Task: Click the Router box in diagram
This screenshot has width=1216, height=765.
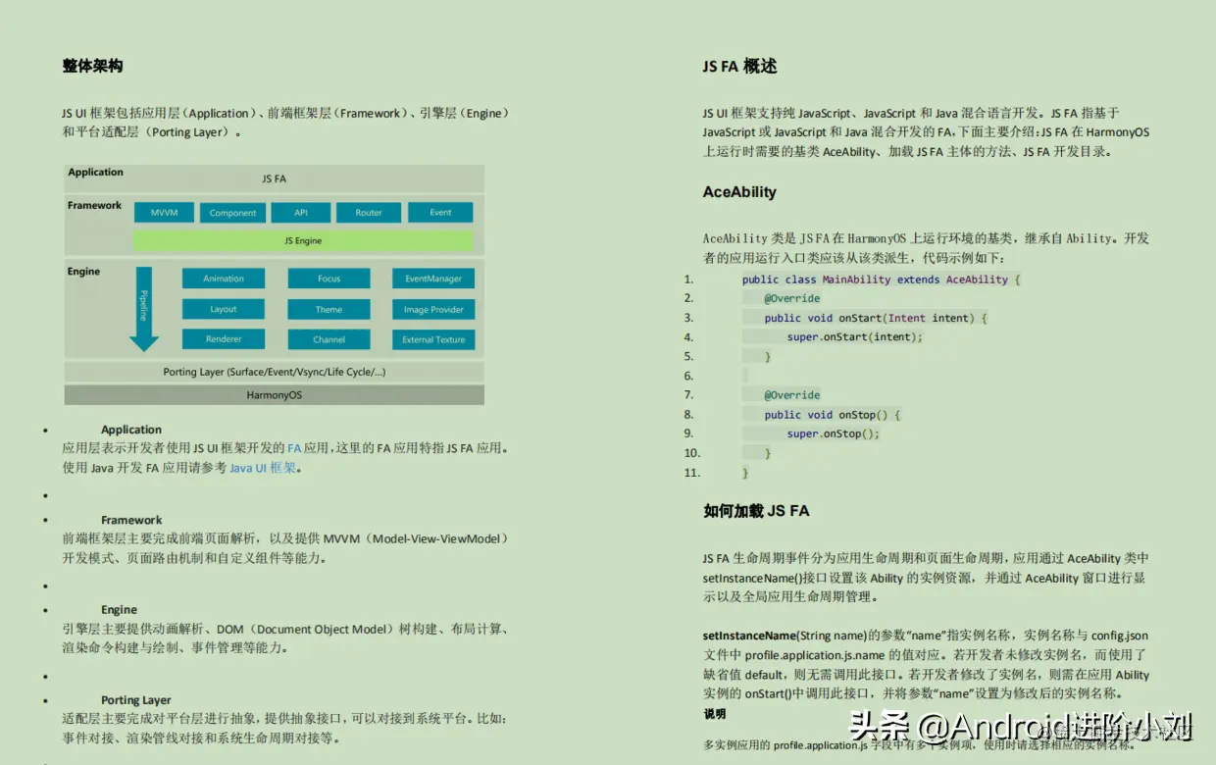Action: pos(369,212)
